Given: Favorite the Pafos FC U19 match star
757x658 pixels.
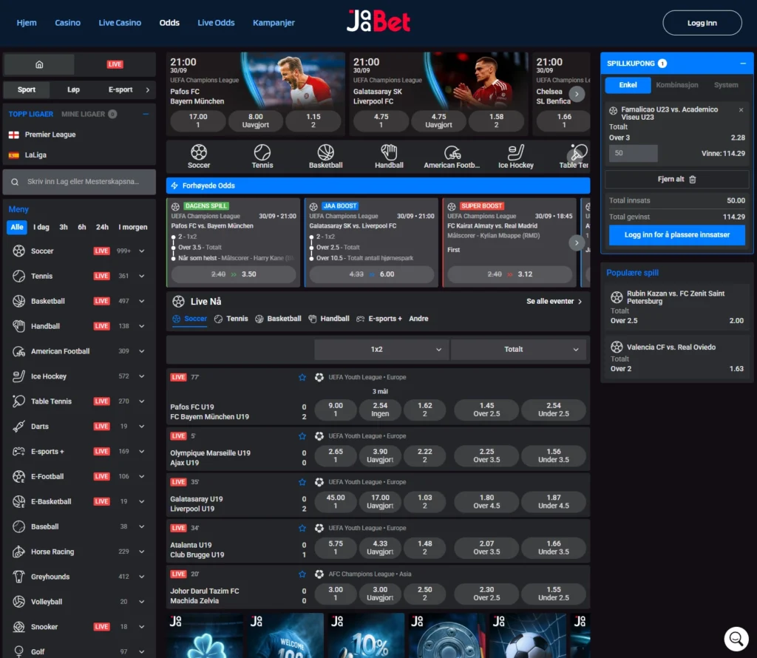Looking at the screenshot, I should (x=302, y=377).
